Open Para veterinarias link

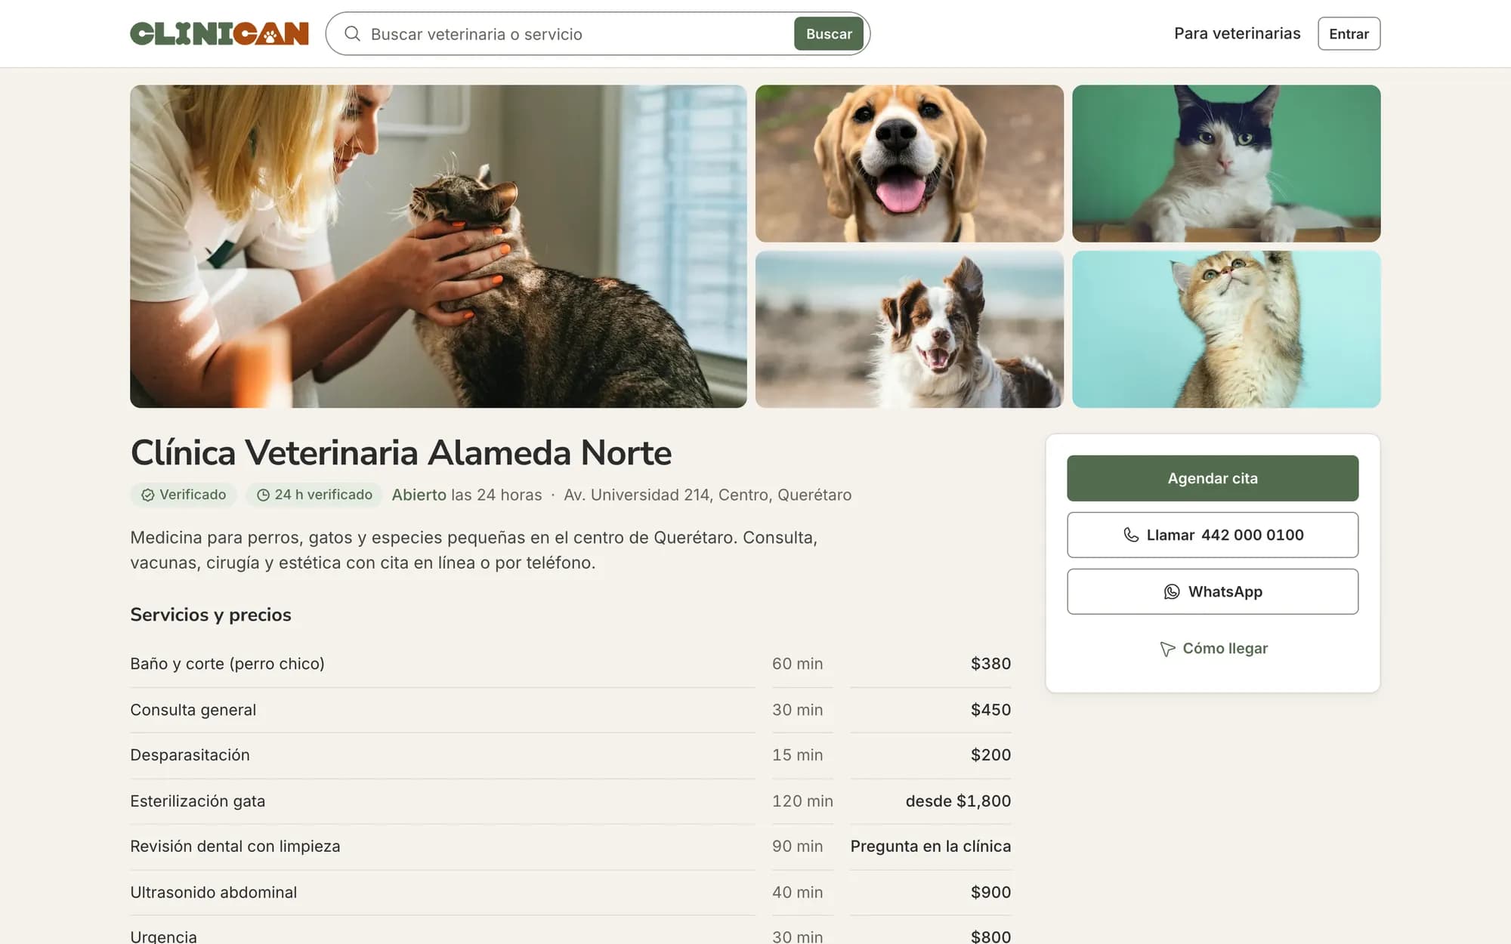[x=1237, y=33]
